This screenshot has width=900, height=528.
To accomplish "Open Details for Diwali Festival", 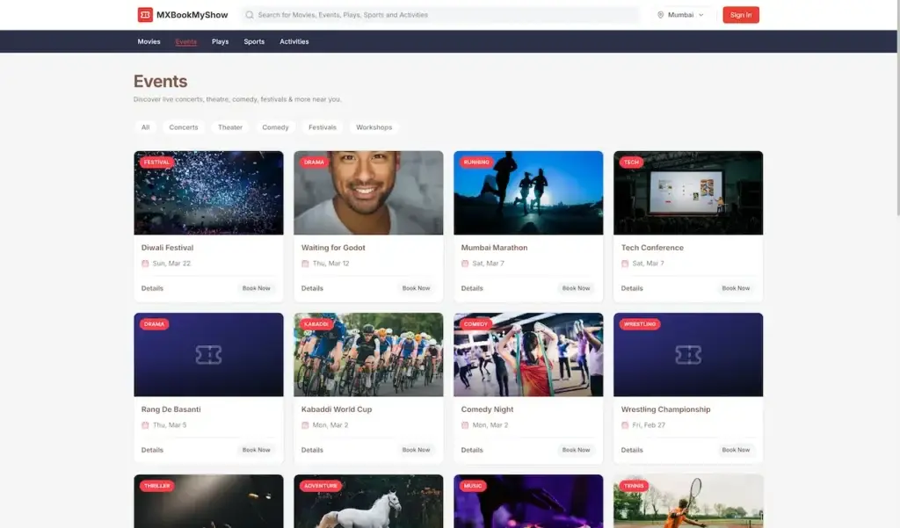I will coord(152,288).
